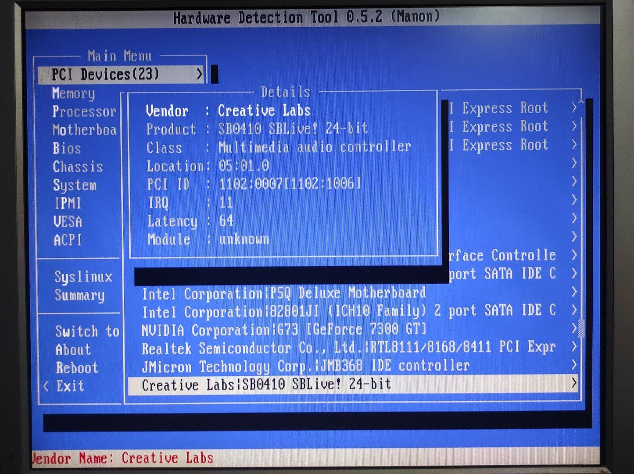Click the About entry
634x474 pixels.
(73, 350)
